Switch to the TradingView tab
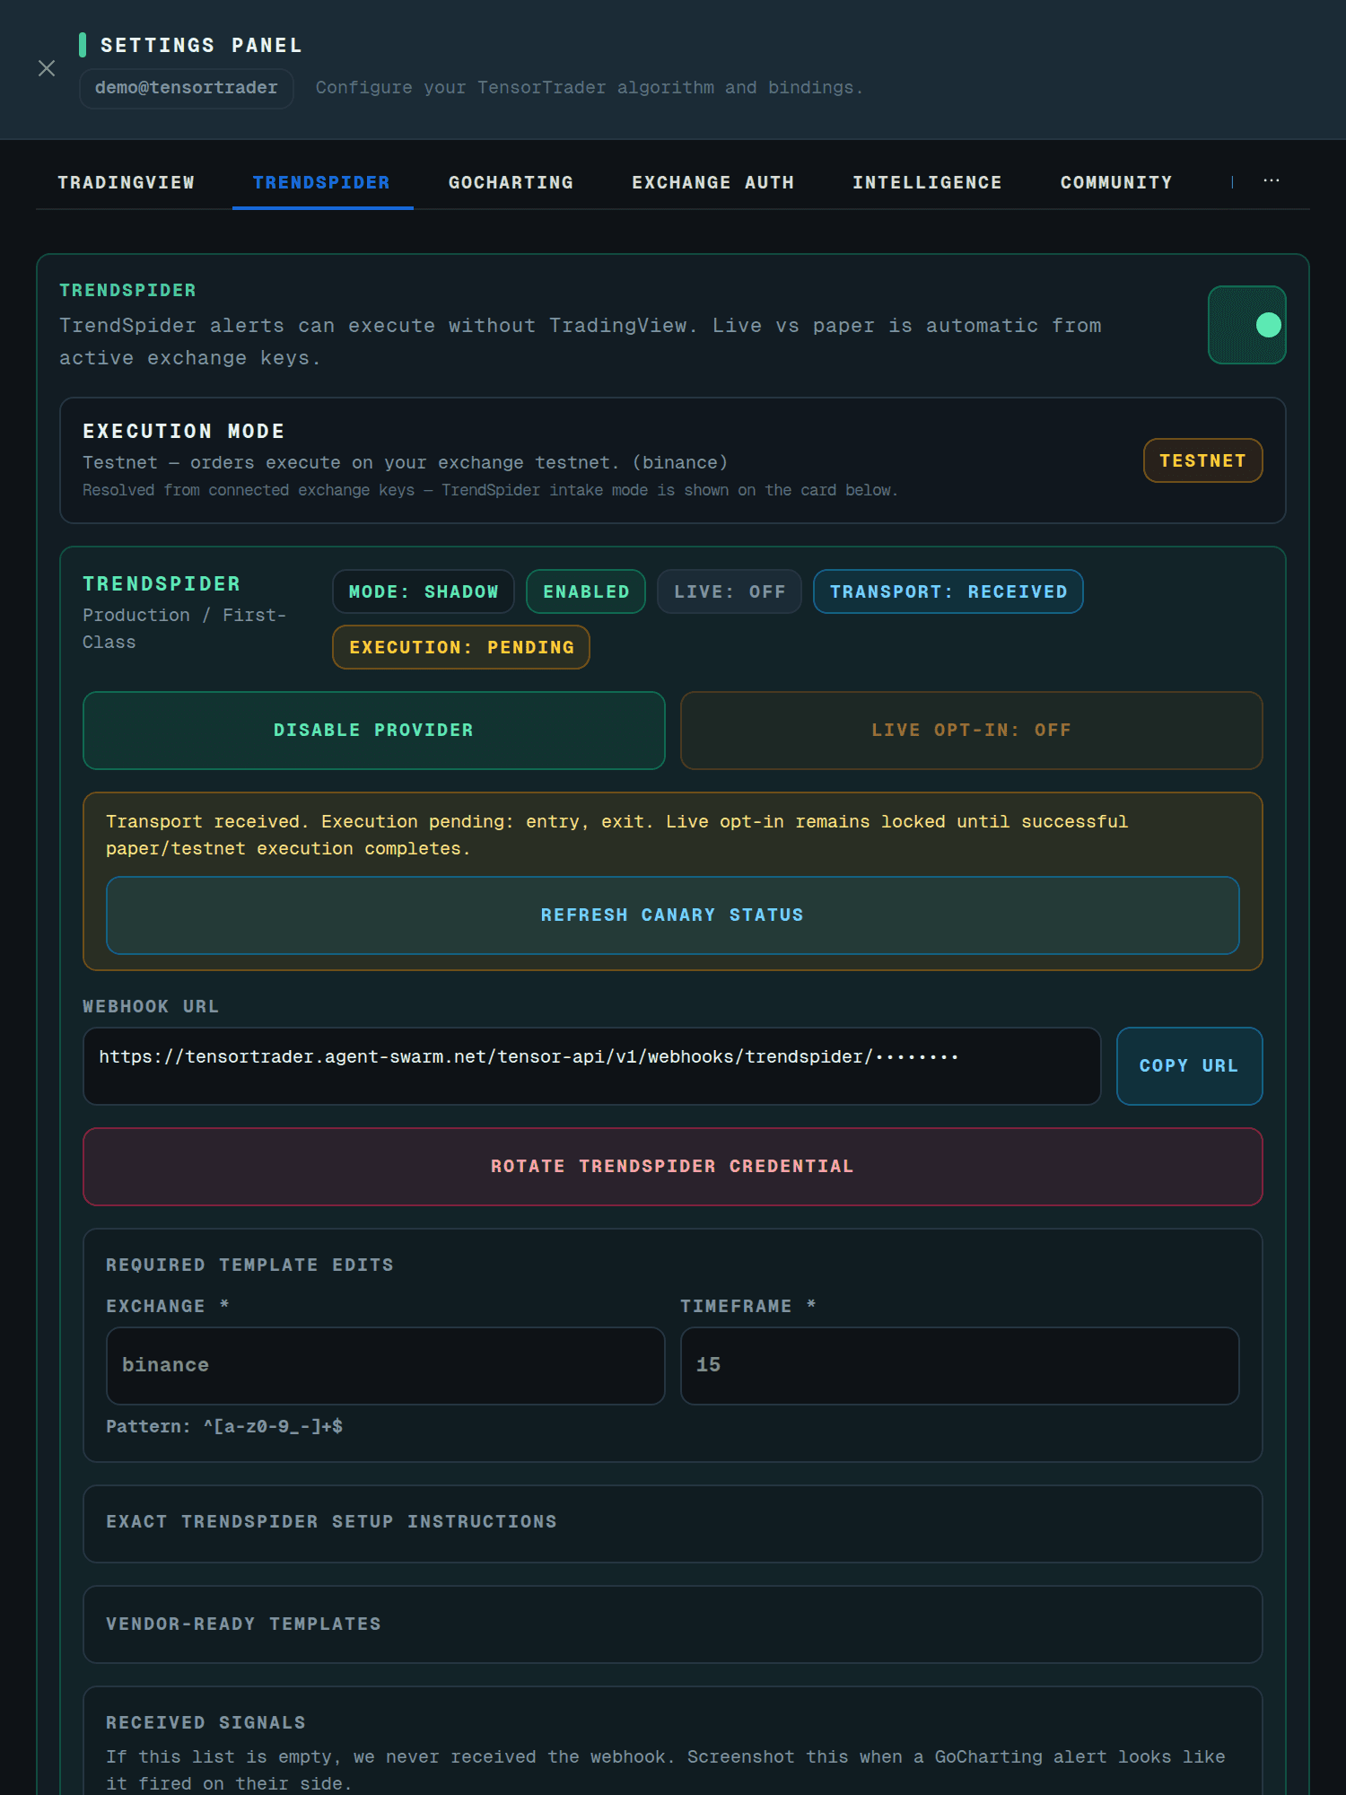 (x=127, y=182)
